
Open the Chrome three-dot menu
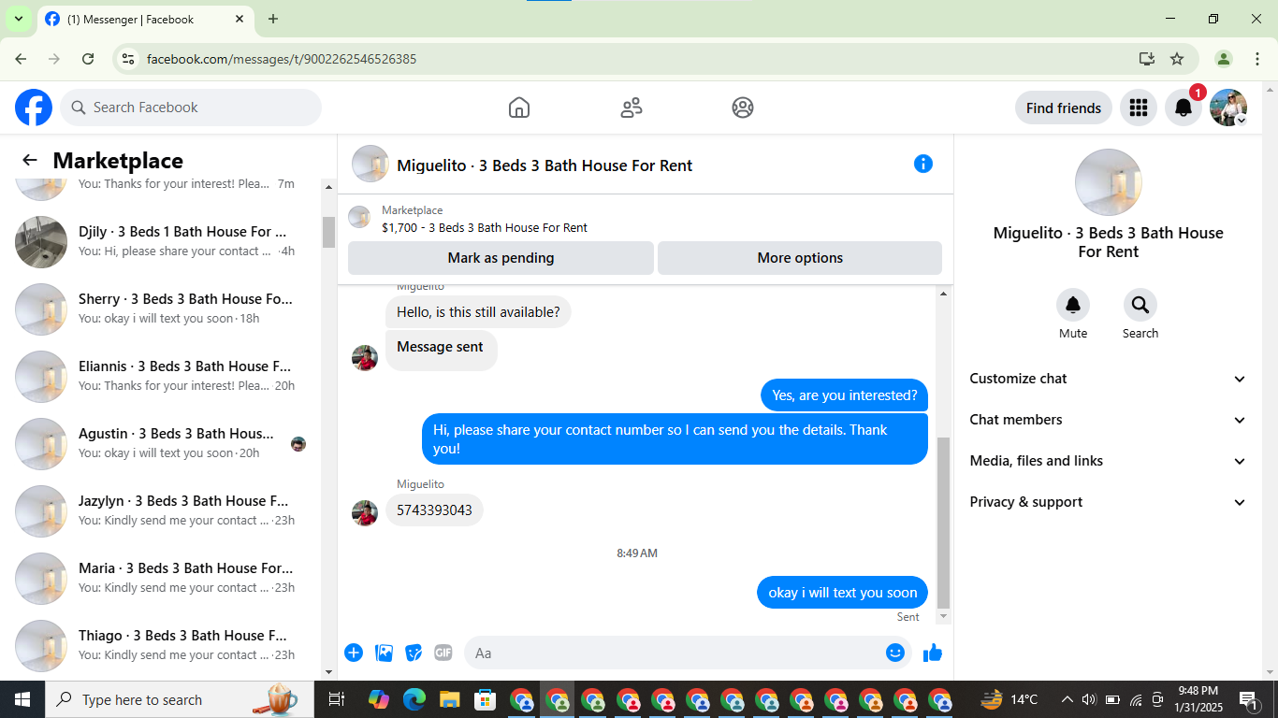(x=1256, y=59)
